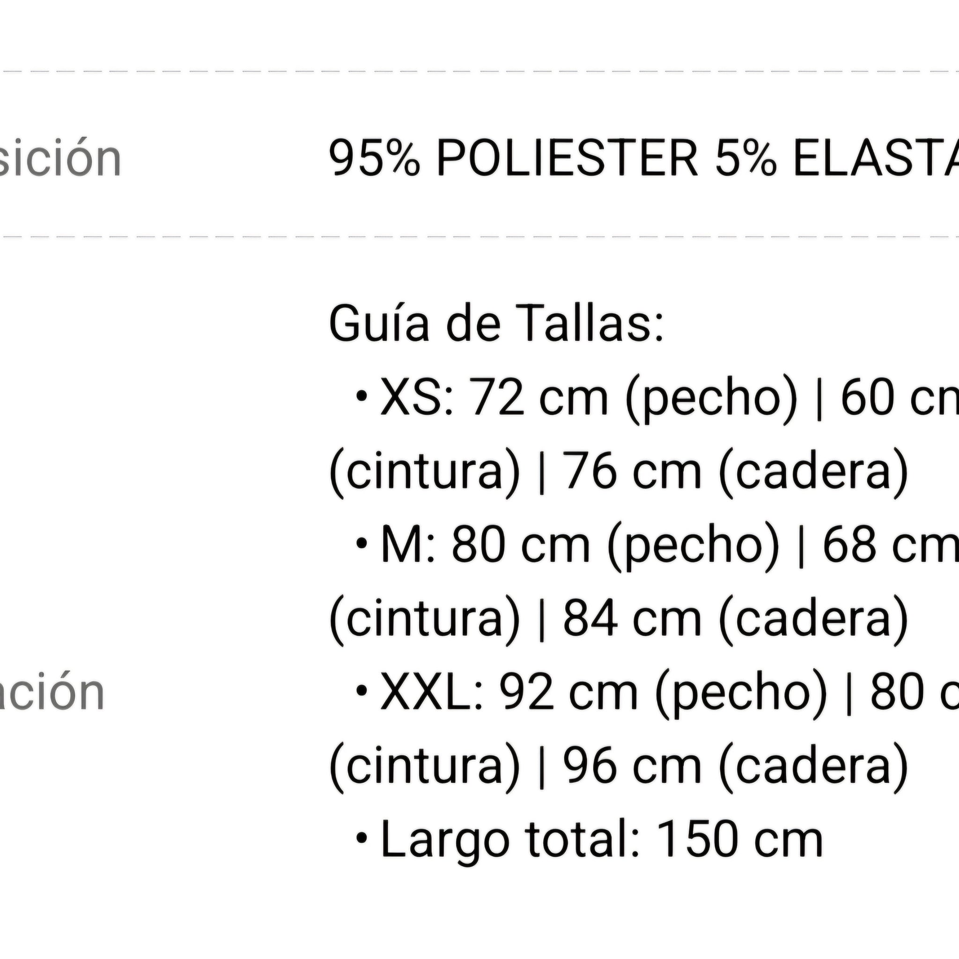
Task: Click the dashed separator below the composition row
Action: (479, 237)
